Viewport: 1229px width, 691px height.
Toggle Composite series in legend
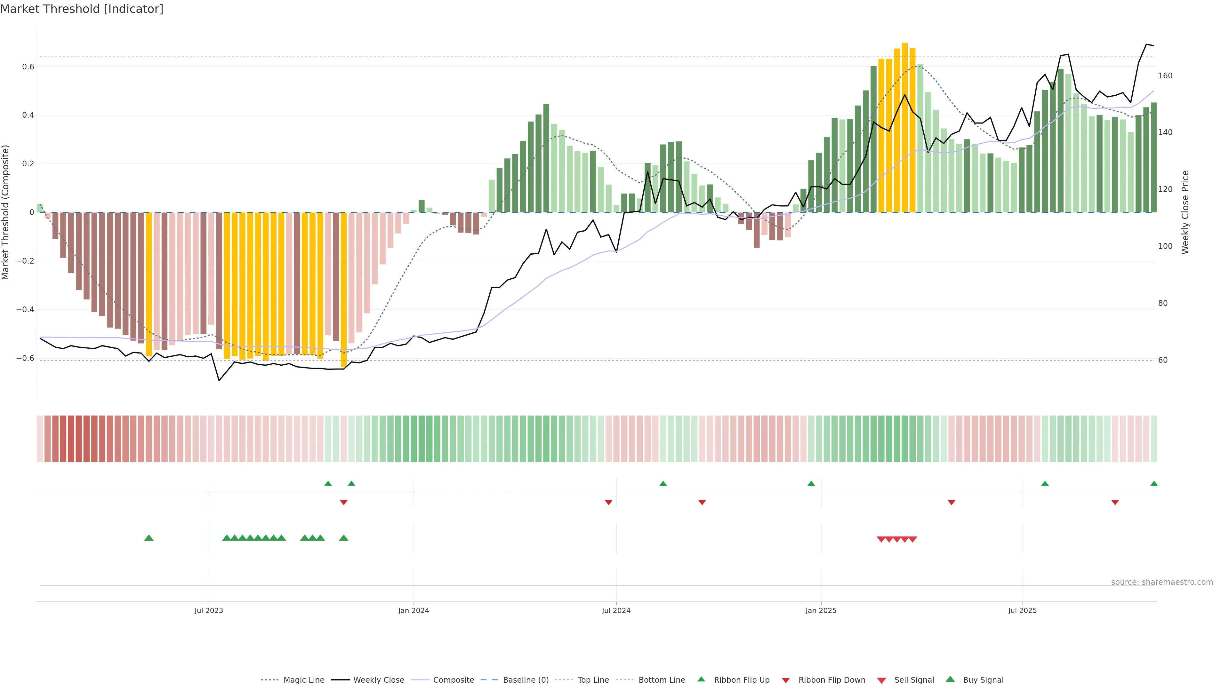click(x=453, y=680)
